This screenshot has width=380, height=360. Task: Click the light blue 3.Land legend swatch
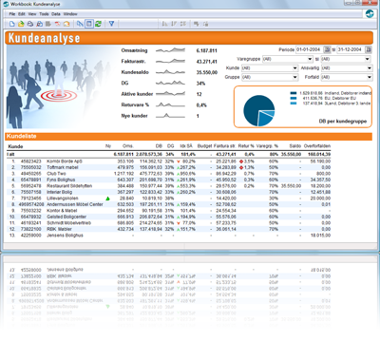pos(294,104)
